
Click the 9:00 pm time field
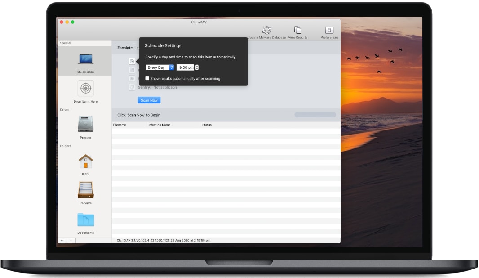pos(185,67)
